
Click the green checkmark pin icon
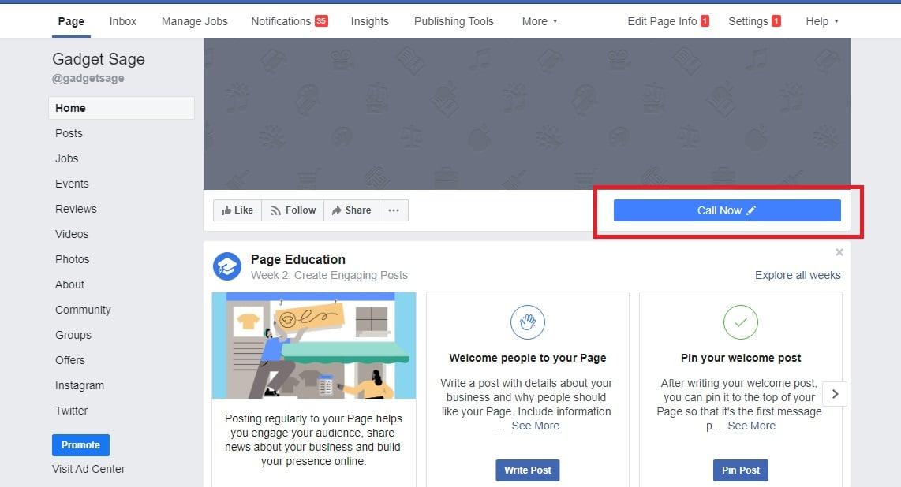click(x=740, y=322)
